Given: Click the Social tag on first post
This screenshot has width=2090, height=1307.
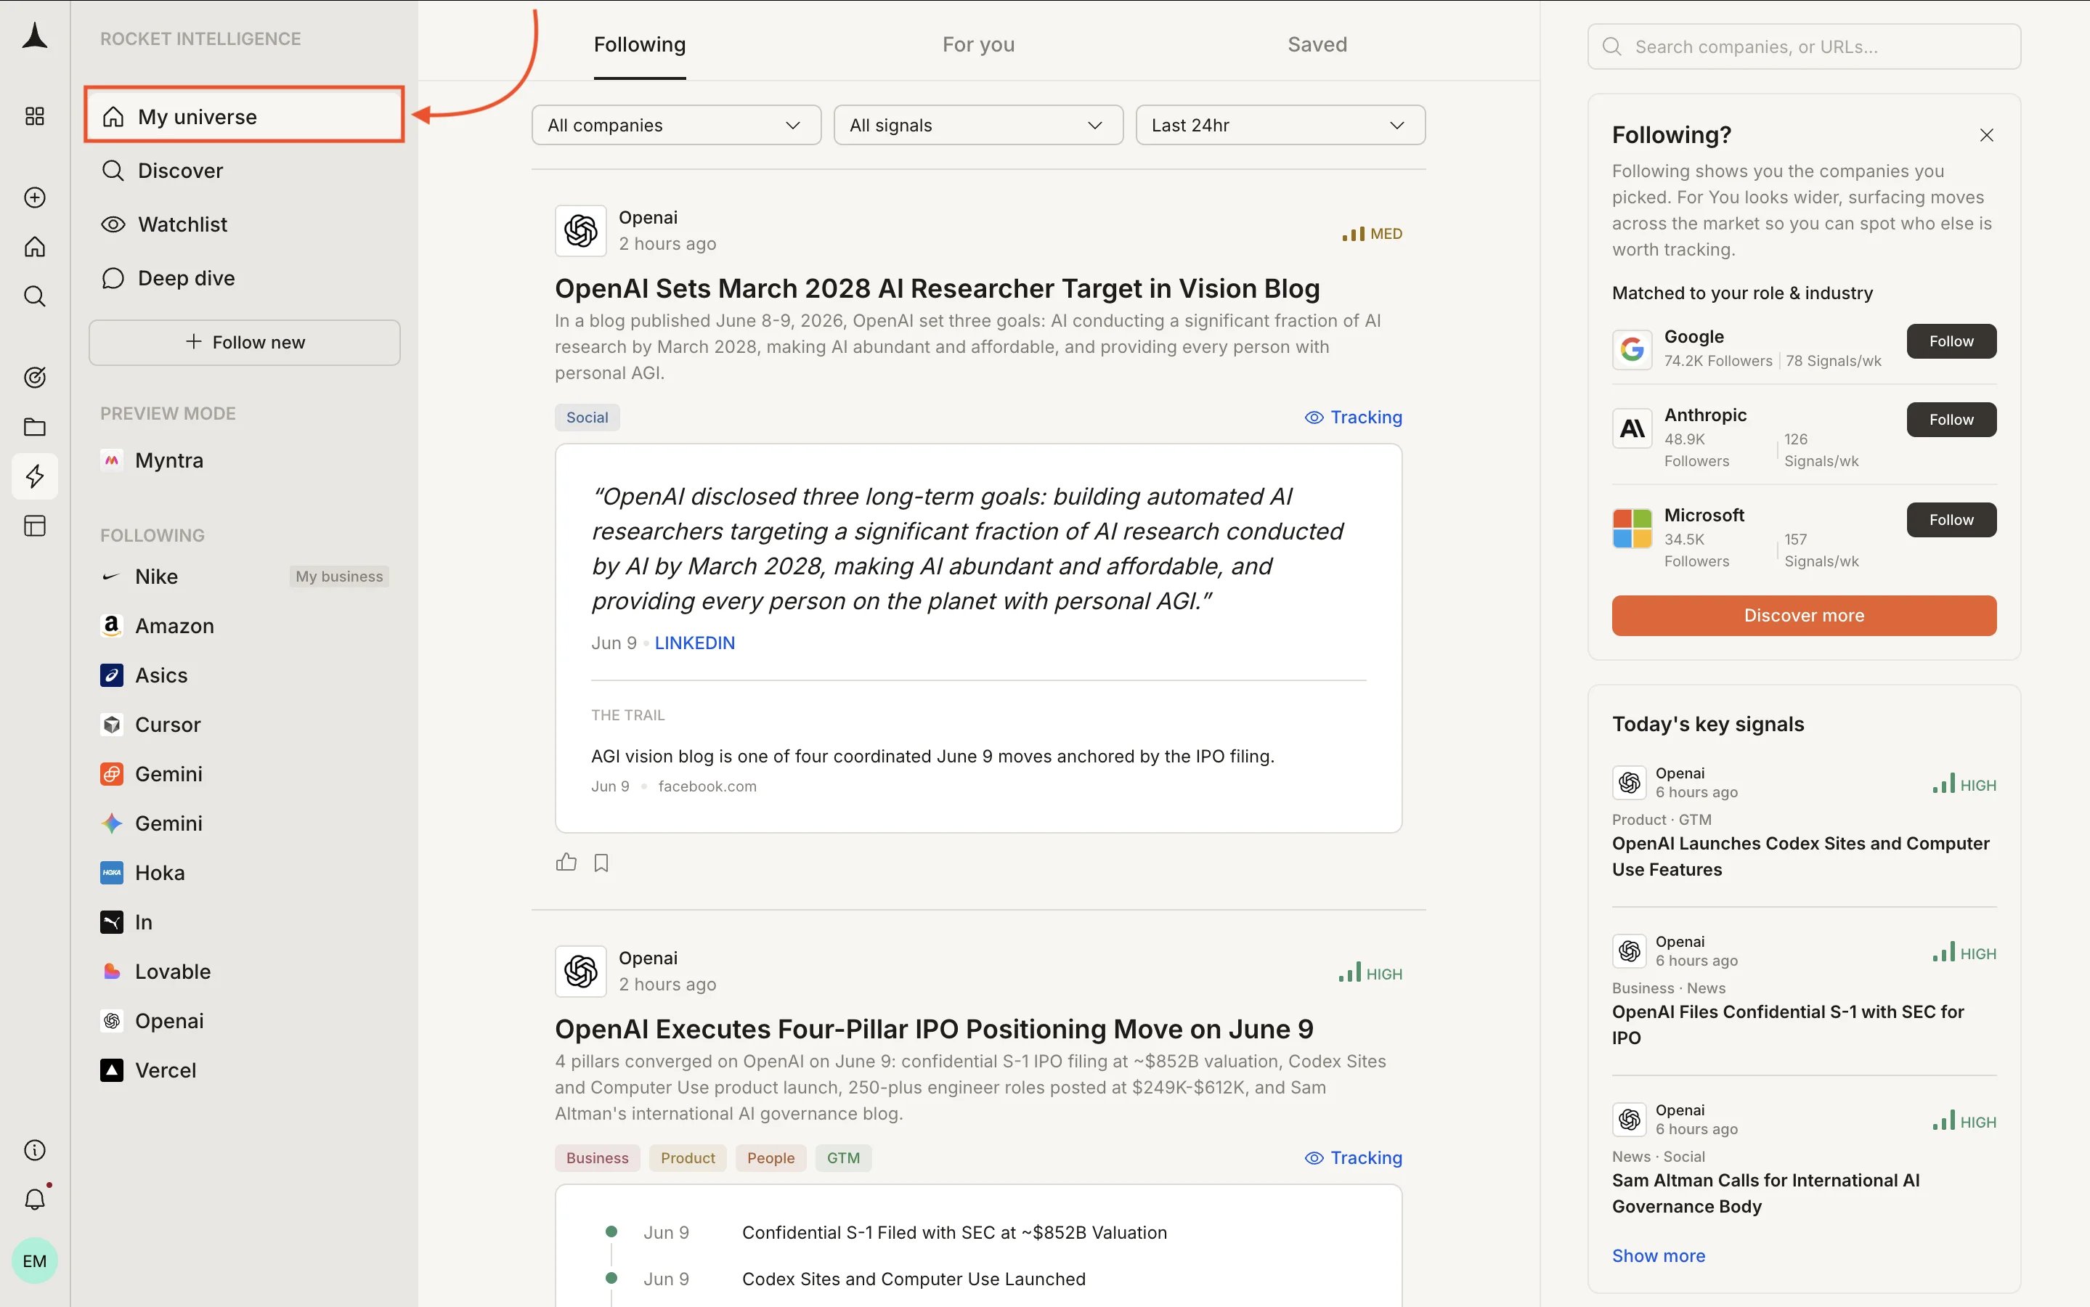Looking at the screenshot, I should click(587, 418).
